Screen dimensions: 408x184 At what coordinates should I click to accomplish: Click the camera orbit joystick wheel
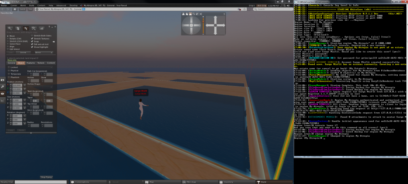(191, 25)
